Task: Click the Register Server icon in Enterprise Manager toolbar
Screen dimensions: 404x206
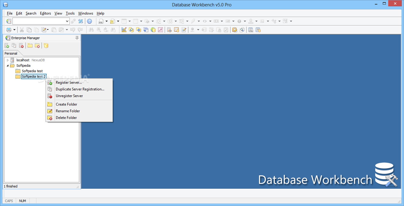Action: click(7, 46)
